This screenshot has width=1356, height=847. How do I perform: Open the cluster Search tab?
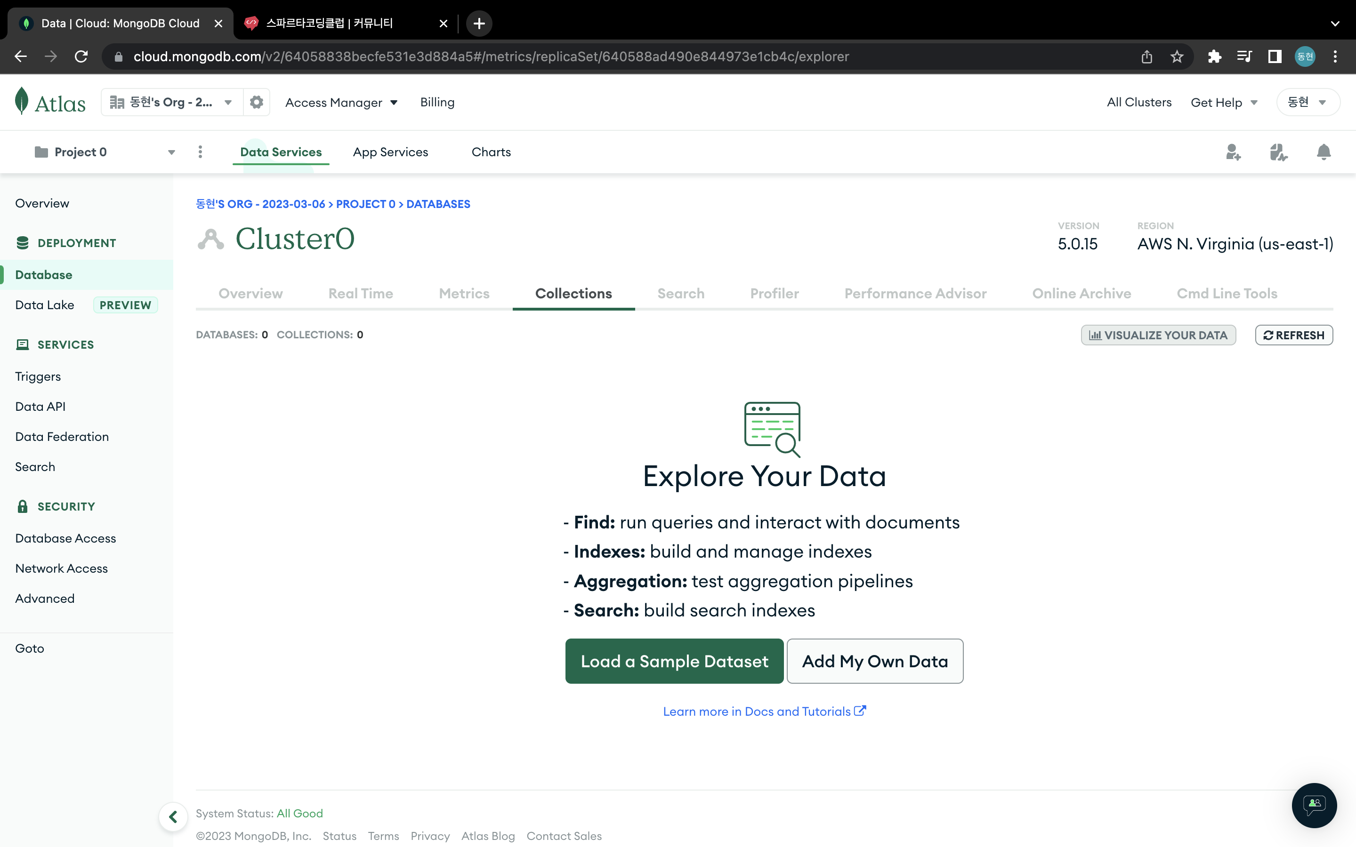point(681,294)
